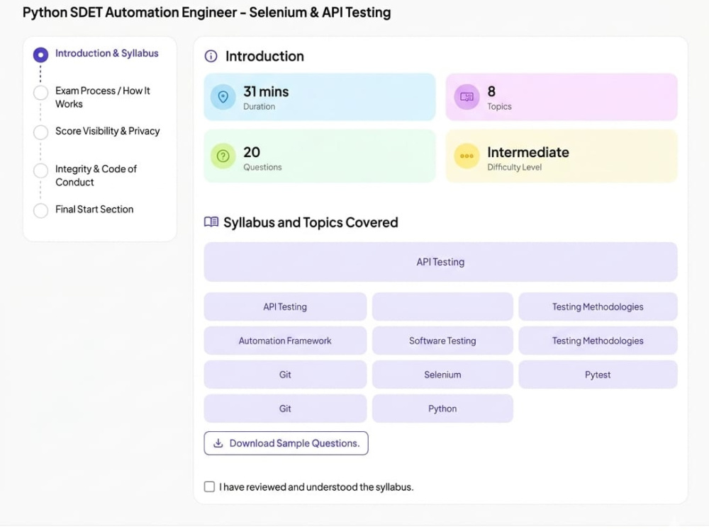Click the Pytest topic chip

(x=598, y=375)
